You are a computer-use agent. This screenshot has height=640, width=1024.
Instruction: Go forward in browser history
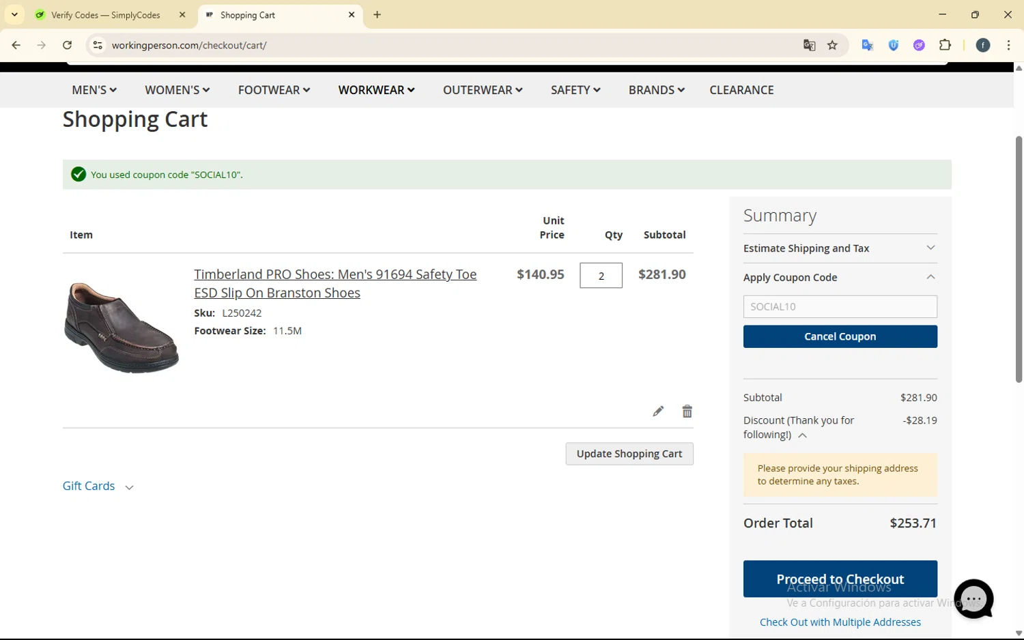click(42, 45)
